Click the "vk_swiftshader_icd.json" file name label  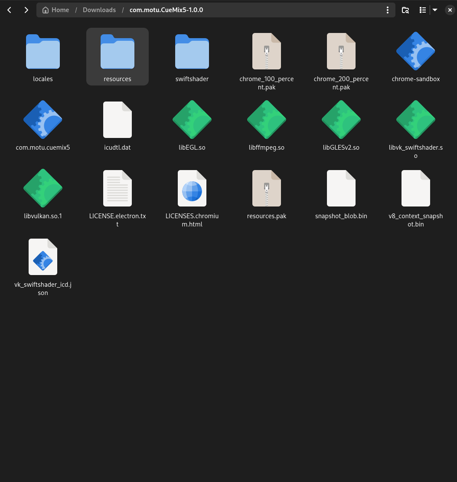click(42, 289)
